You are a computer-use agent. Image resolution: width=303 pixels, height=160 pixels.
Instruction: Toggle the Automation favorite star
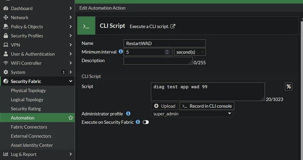(70, 118)
